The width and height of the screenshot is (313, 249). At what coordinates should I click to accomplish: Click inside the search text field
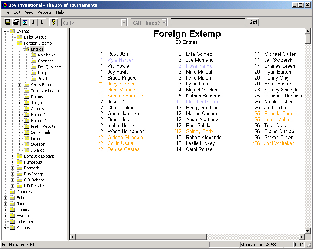[x=207, y=22]
